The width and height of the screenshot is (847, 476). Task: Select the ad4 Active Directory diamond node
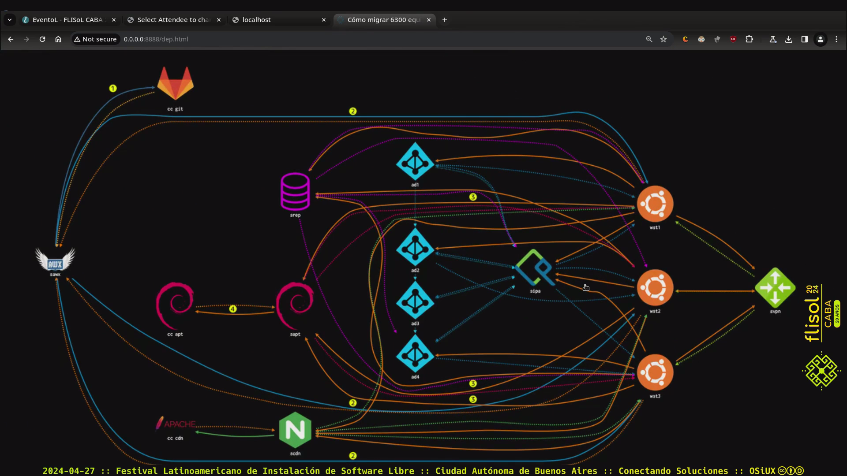click(x=415, y=354)
